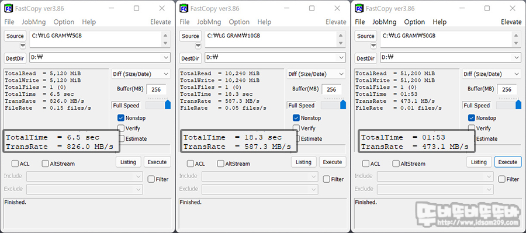Click the Buffer(MB) 256 field in the 50GB window

pyautogui.click(x=507, y=89)
